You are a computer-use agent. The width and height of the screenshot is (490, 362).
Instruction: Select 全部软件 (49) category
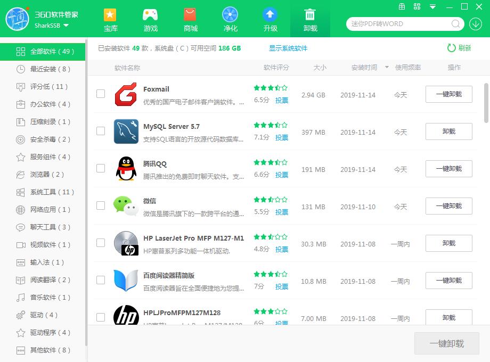coord(43,52)
